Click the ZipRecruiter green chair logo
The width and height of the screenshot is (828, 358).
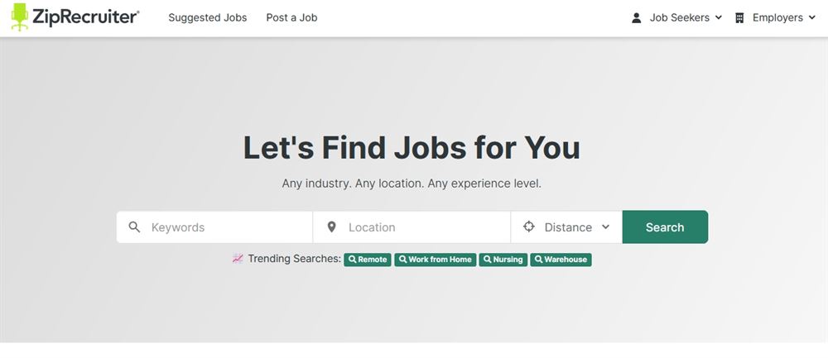20,17
